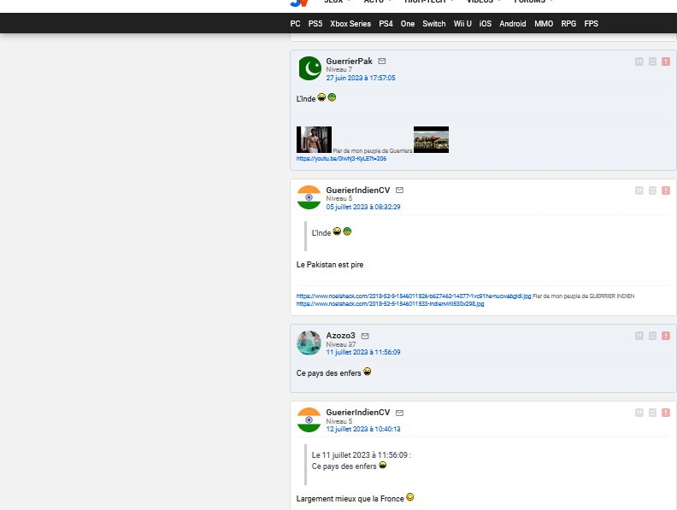
Task: Report Azozo3's message
Action: (x=666, y=336)
